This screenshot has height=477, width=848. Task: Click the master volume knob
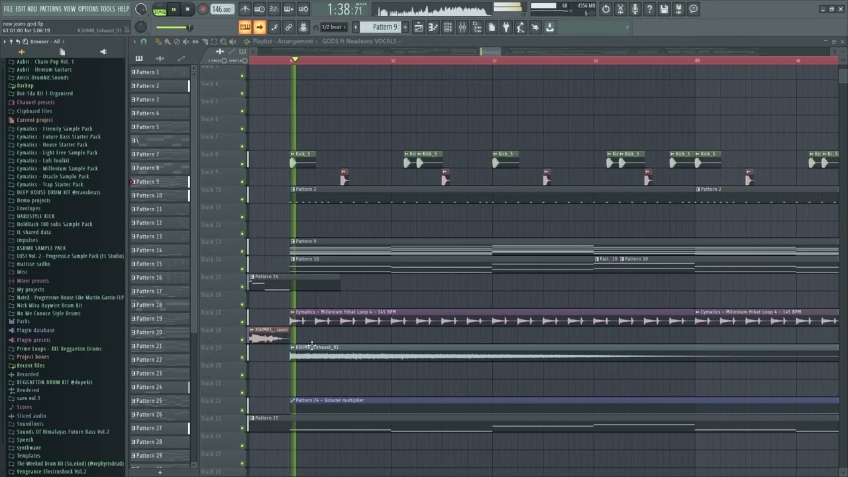coord(140,9)
